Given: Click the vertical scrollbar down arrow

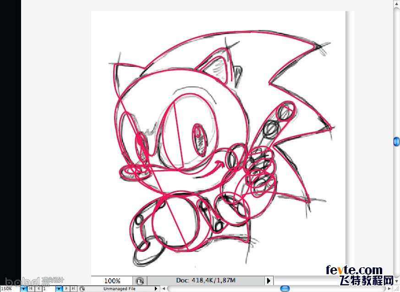Looking at the screenshot, I should pyautogui.click(x=397, y=281).
